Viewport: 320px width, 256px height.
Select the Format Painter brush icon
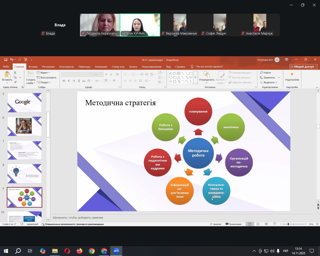15,82
